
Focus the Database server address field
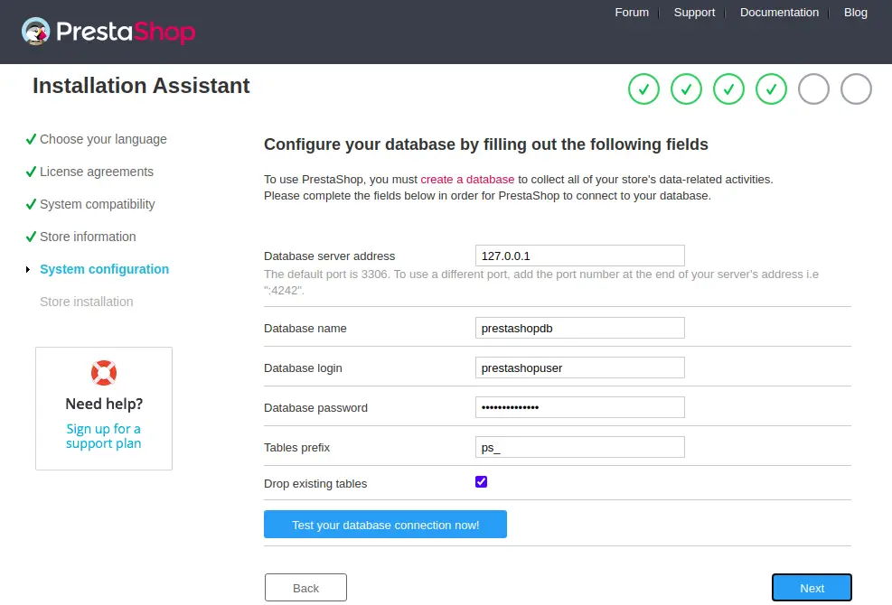(x=579, y=256)
